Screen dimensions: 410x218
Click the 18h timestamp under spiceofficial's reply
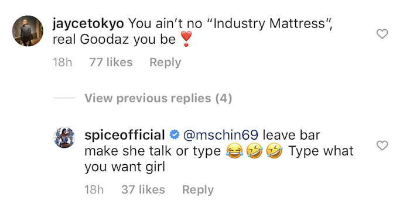(94, 189)
